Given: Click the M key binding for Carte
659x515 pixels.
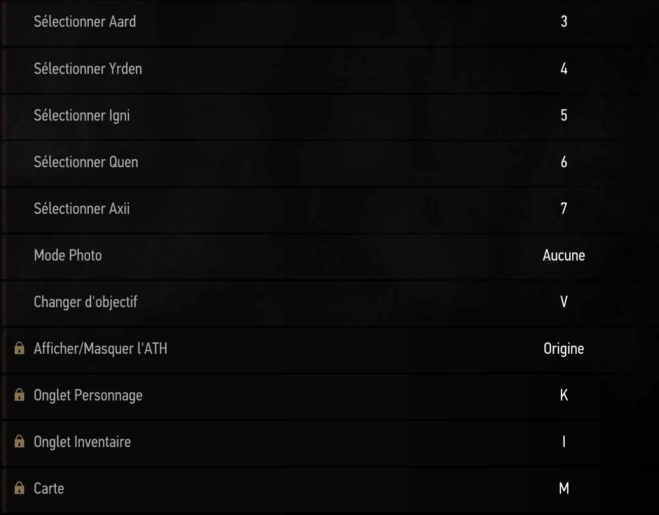Looking at the screenshot, I should coord(564,488).
